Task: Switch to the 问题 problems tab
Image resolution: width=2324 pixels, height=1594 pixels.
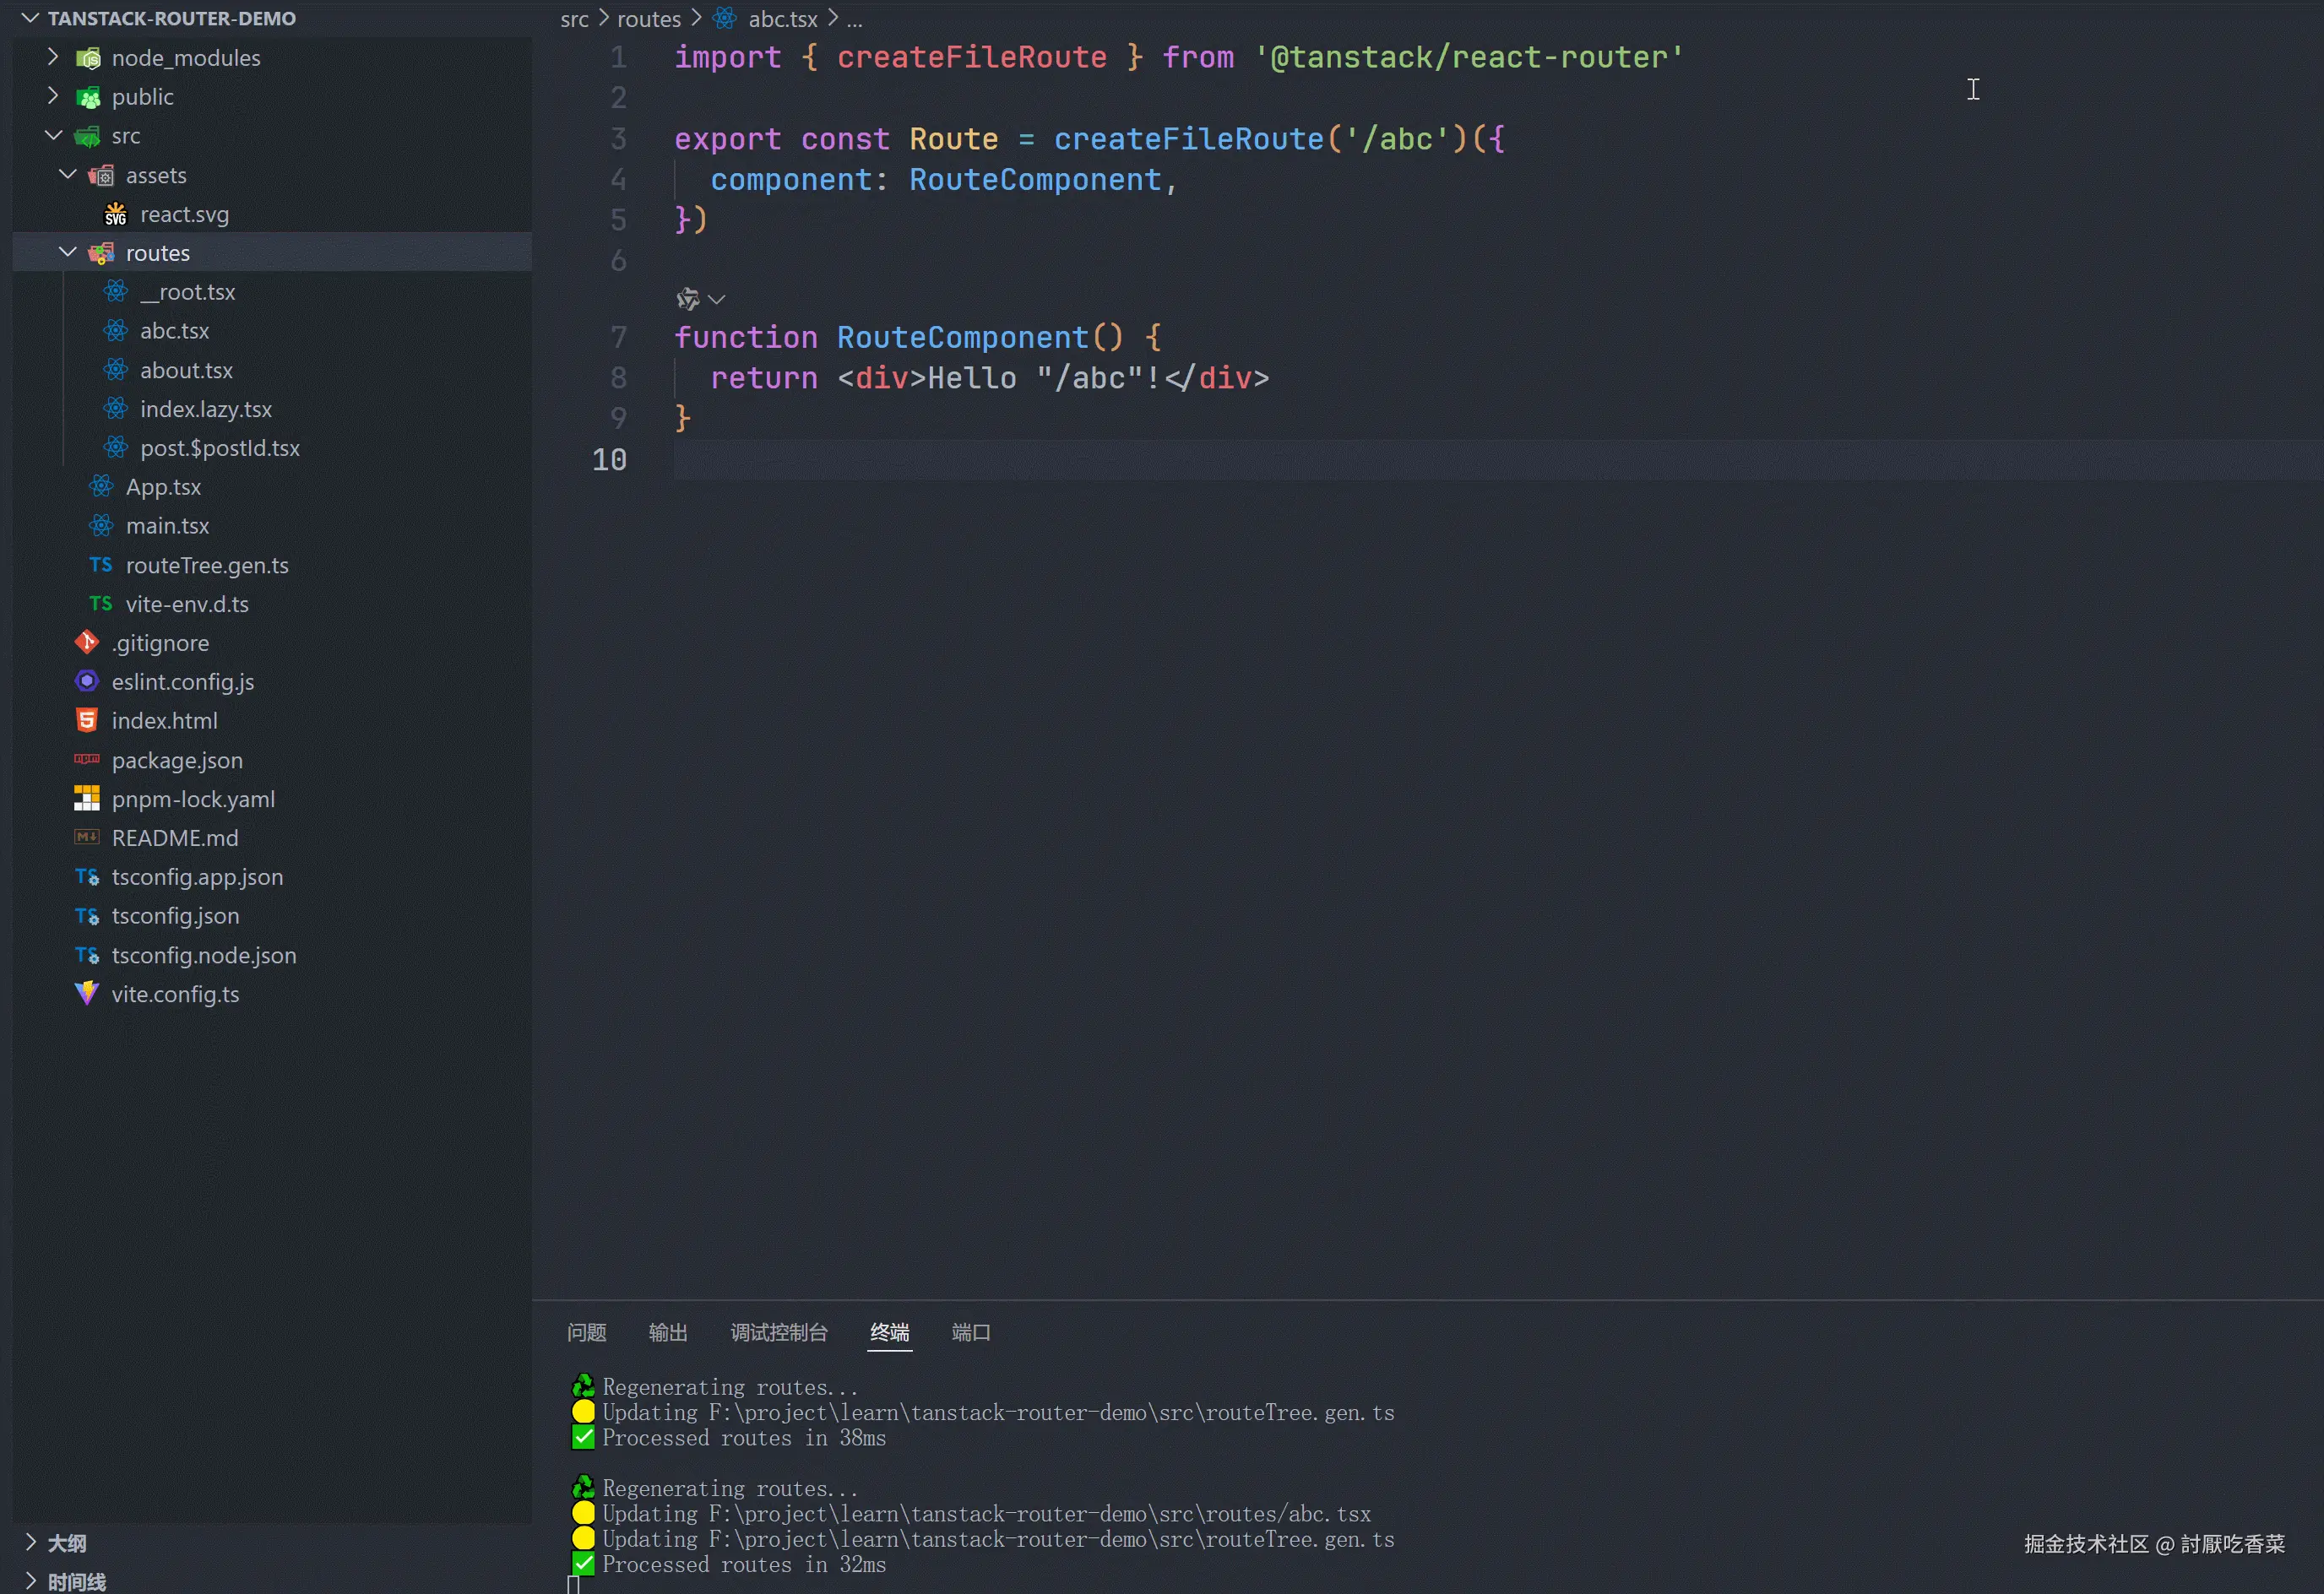Action: tap(587, 1332)
